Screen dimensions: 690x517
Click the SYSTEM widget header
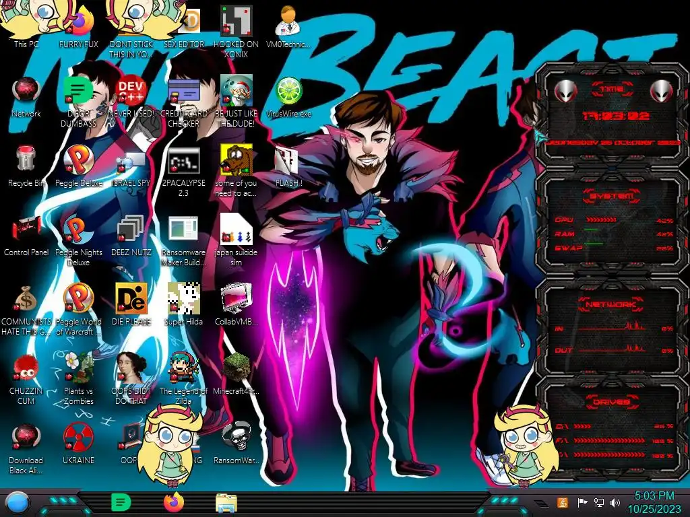pos(612,196)
